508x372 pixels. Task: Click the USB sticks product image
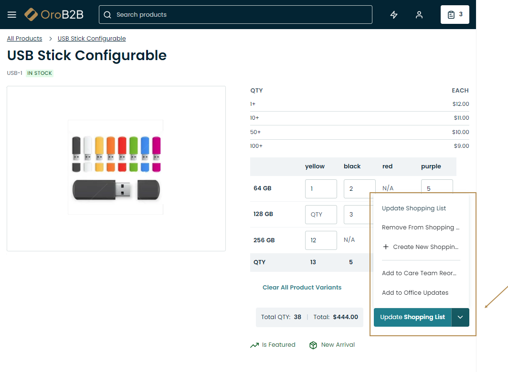[116, 167]
